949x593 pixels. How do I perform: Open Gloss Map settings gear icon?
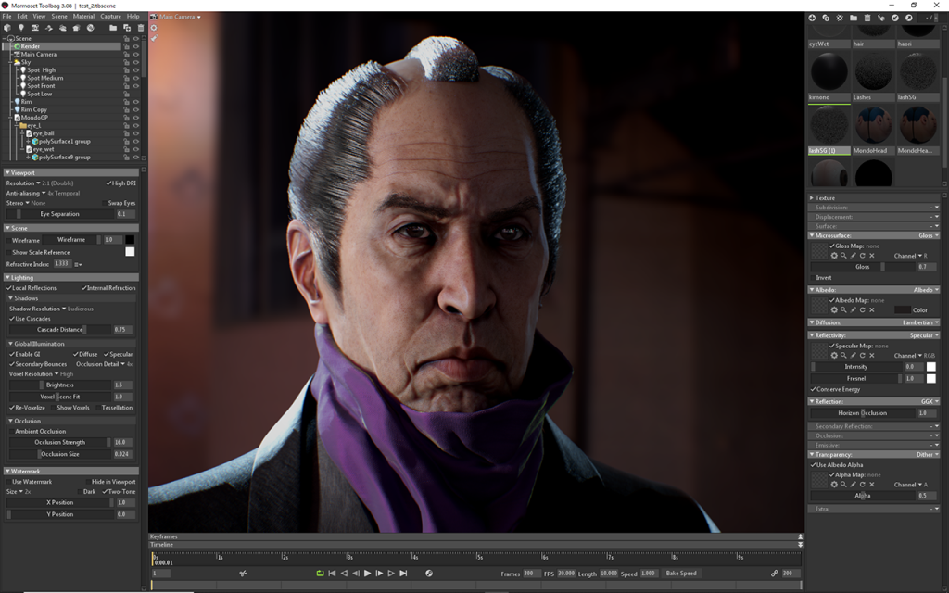pyautogui.click(x=834, y=256)
